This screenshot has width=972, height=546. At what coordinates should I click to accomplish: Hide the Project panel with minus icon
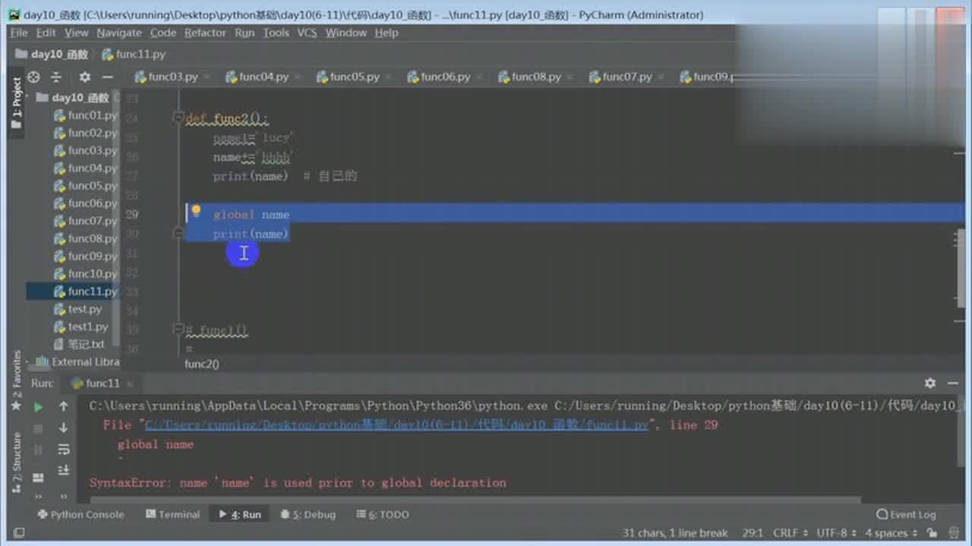click(107, 77)
